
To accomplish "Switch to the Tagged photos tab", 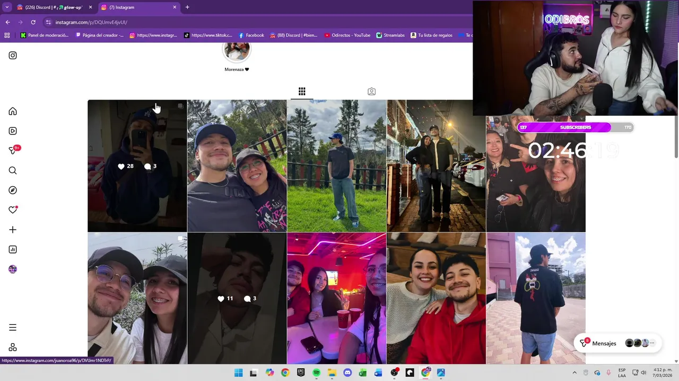I will [x=371, y=92].
